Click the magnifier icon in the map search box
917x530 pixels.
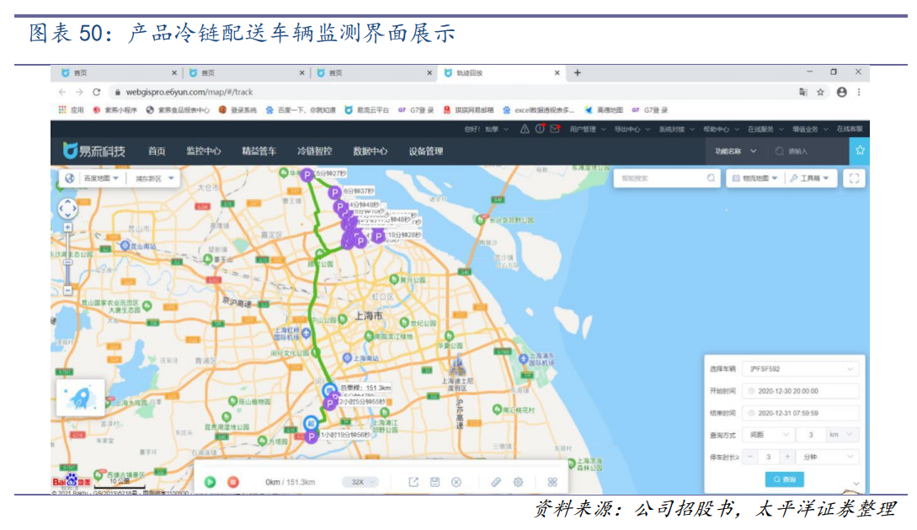(712, 178)
